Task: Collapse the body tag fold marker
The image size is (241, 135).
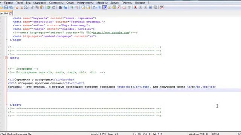Action: (x=6, y=58)
